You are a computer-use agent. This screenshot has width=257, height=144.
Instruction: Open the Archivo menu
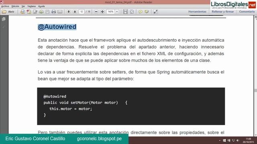tap(5, 6)
